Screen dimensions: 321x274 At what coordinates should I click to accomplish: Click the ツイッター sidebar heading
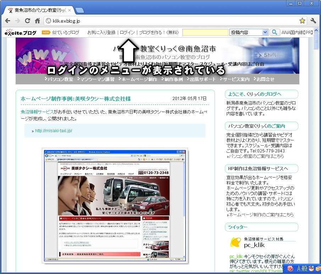pyautogui.click(x=261, y=227)
